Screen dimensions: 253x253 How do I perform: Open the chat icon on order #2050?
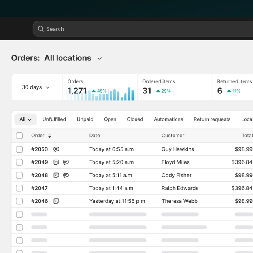[56, 149]
